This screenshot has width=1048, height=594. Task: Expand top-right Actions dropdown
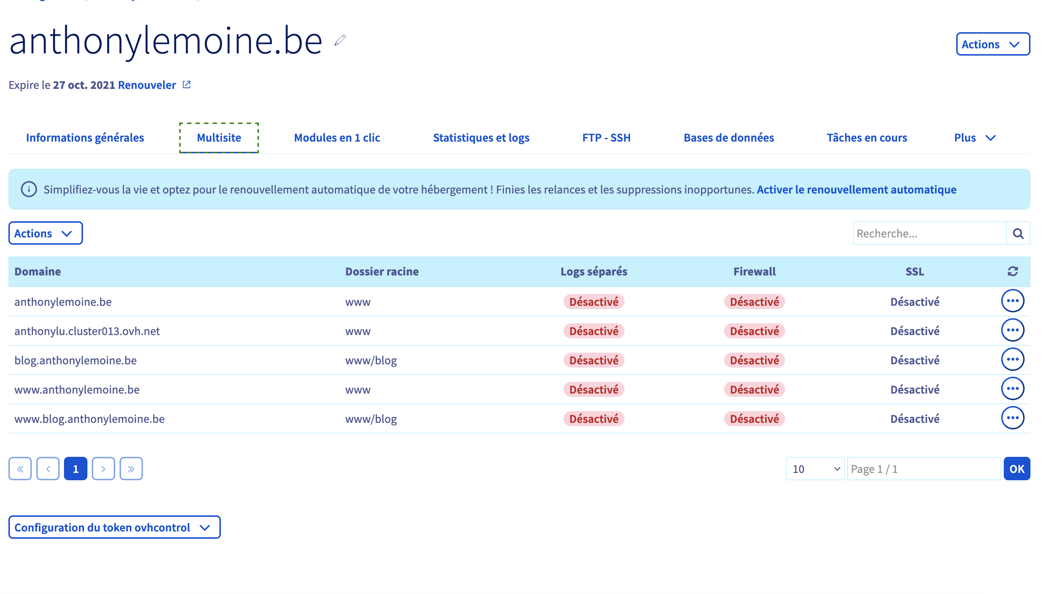tap(992, 44)
